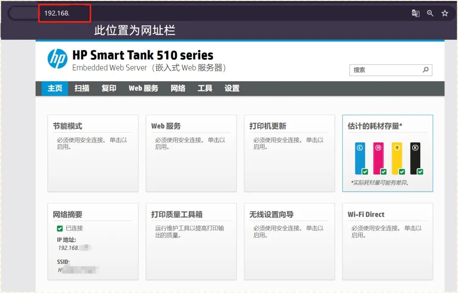Click the IP 地址 label in 网络摘要
This screenshot has width=458, height=293.
click(x=66, y=240)
